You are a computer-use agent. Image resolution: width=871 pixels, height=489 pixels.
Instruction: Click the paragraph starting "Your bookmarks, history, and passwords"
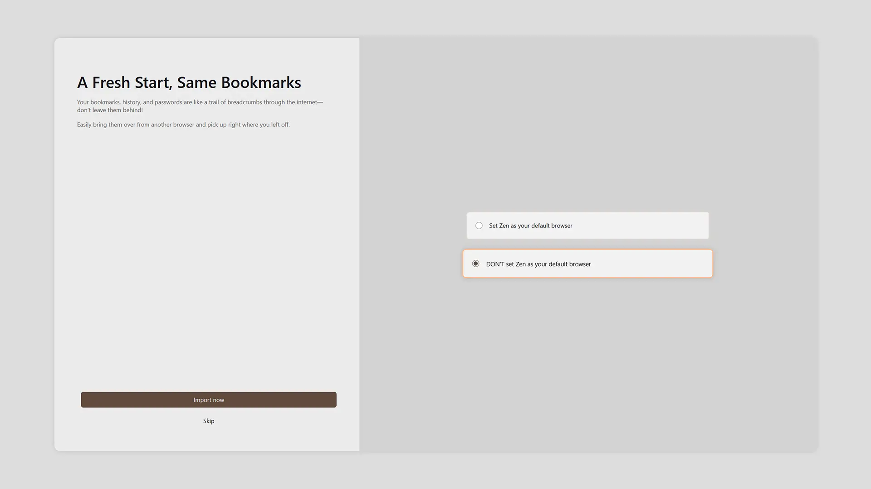coord(200,106)
